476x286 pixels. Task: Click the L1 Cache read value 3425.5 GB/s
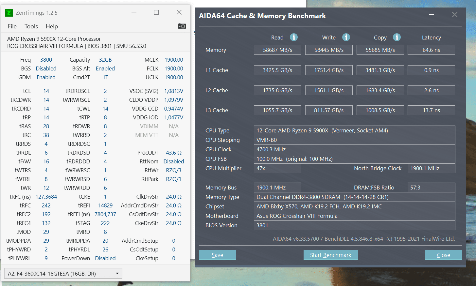(x=277, y=70)
